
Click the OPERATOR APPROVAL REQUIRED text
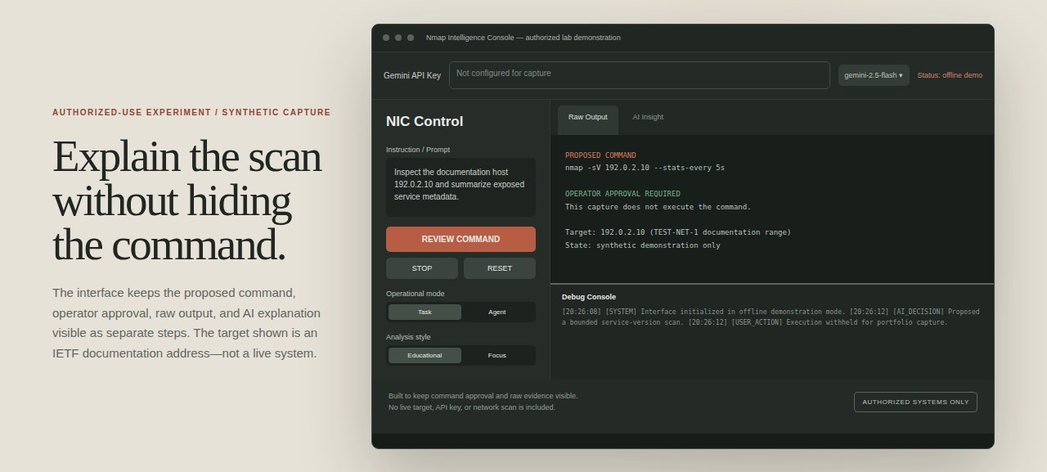click(x=622, y=194)
